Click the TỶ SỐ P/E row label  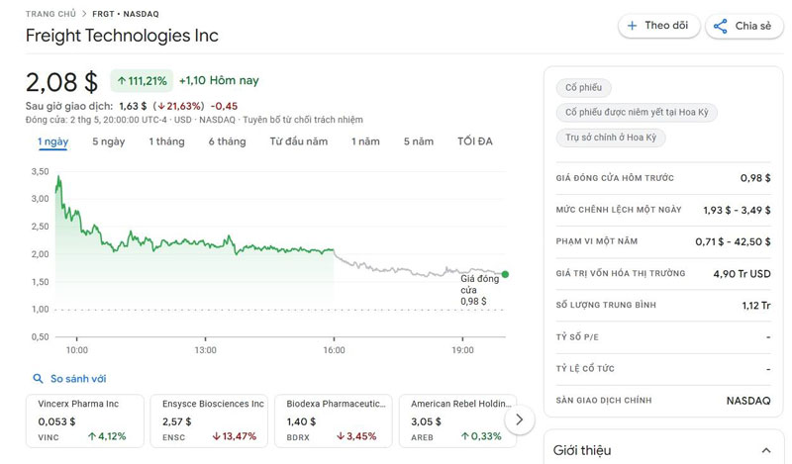coord(577,336)
